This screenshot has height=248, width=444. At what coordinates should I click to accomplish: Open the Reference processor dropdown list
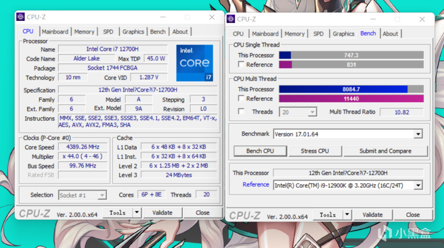tap(418, 185)
